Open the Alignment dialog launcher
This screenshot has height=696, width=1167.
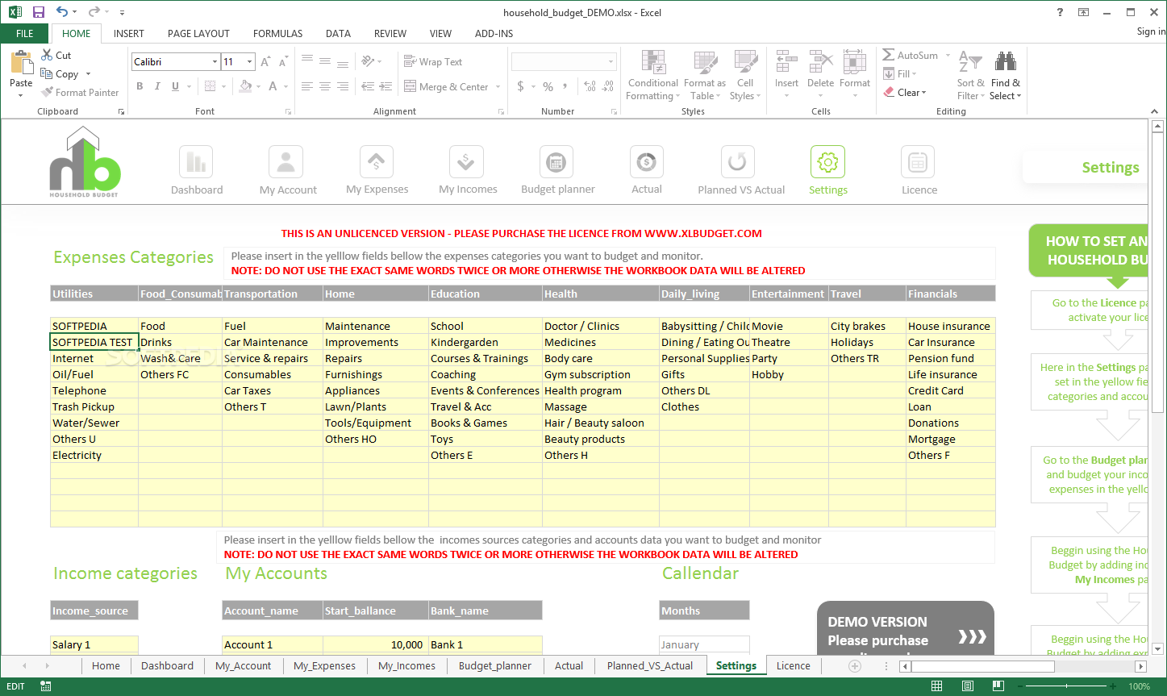pyautogui.click(x=501, y=111)
